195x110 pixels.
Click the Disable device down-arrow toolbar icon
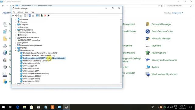[48, 16]
